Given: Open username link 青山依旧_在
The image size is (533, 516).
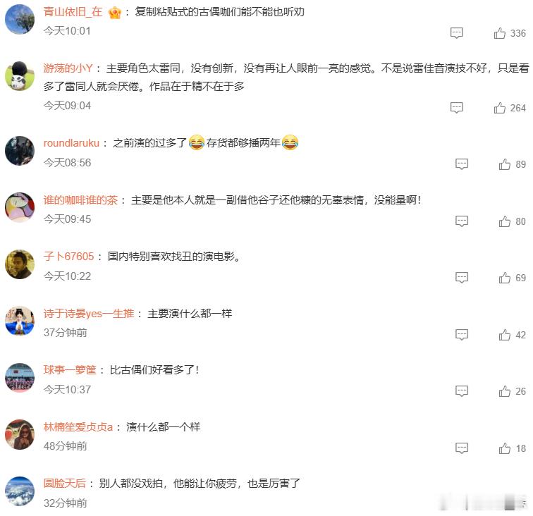Looking at the screenshot, I should click(73, 12).
